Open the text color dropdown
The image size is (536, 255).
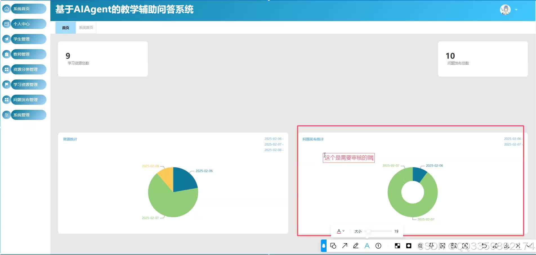pyautogui.click(x=341, y=231)
